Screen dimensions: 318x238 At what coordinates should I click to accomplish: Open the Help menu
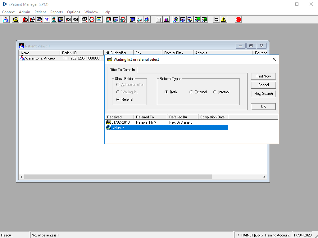click(106, 12)
